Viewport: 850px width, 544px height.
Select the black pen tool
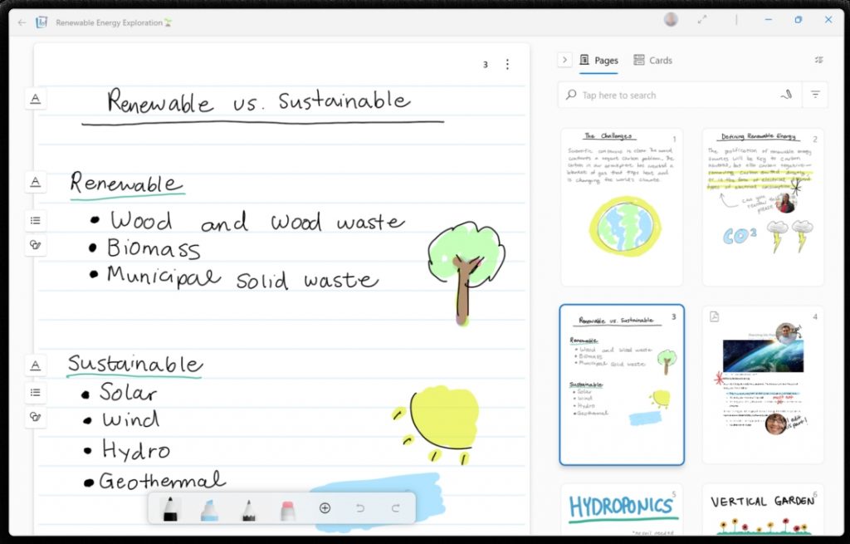tap(170, 508)
